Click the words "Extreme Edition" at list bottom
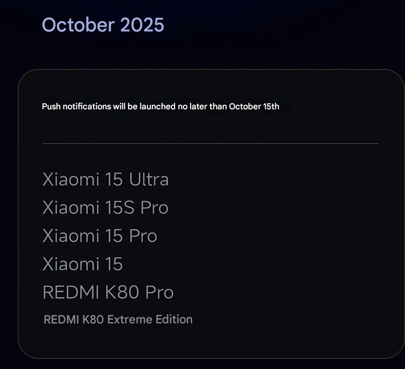Viewport: 405px width, 369px height. click(x=150, y=319)
